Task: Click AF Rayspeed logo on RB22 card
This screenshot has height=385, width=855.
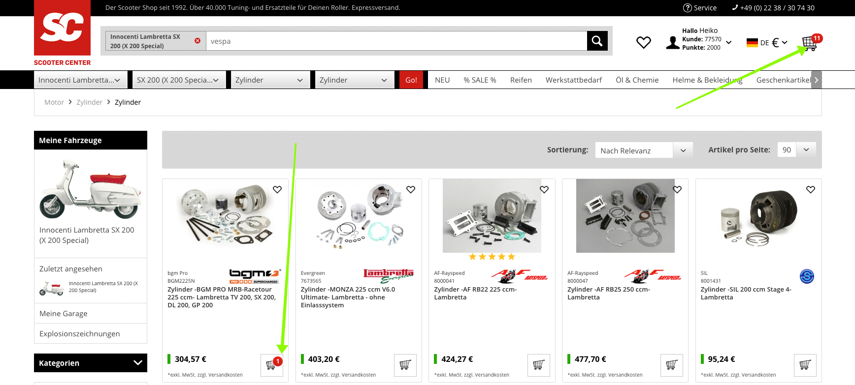Action: (520, 276)
